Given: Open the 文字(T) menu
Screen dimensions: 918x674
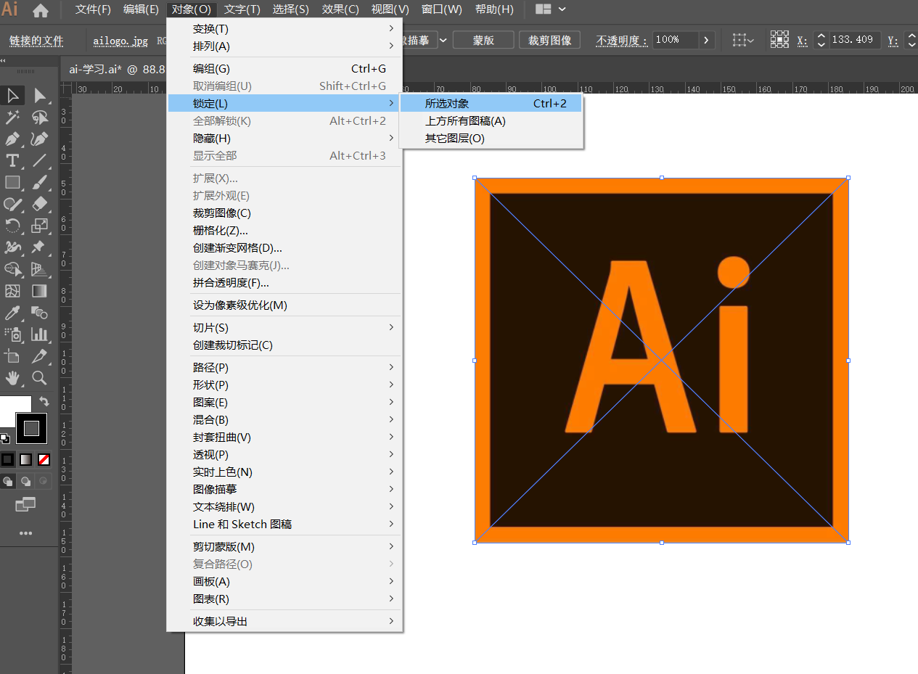Looking at the screenshot, I should click(x=242, y=9).
